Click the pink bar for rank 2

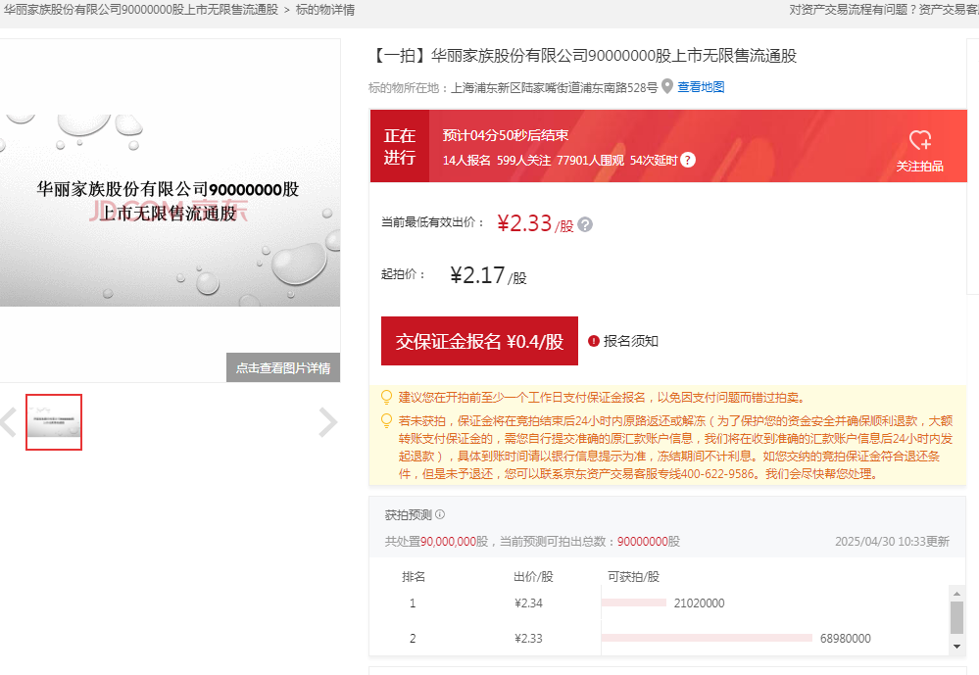coord(707,638)
